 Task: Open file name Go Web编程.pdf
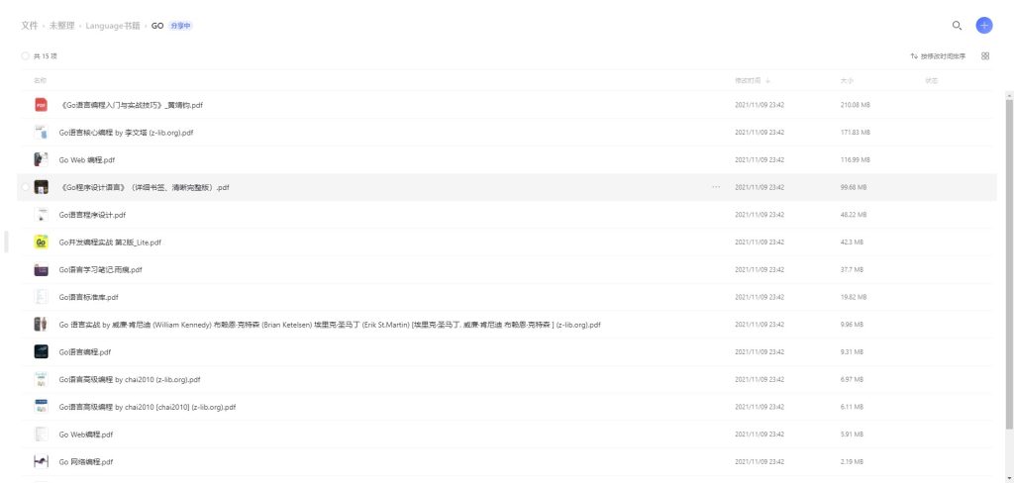(86, 435)
